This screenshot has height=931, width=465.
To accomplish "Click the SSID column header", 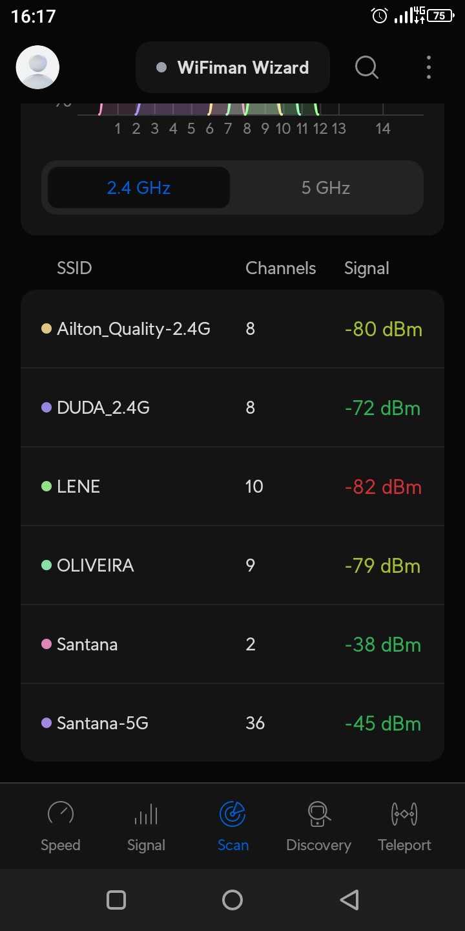I will coord(74,268).
